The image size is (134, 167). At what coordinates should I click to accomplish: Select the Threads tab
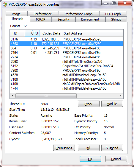(x=18, y=19)
